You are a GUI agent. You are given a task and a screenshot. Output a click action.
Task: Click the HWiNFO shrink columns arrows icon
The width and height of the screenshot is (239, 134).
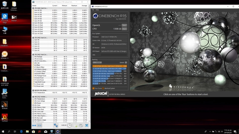click(x=40, y=125)
